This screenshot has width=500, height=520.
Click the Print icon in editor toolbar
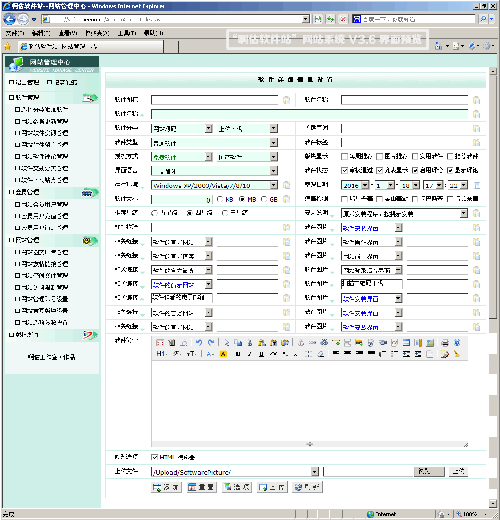pyautogui.click(x=445, y=343)
